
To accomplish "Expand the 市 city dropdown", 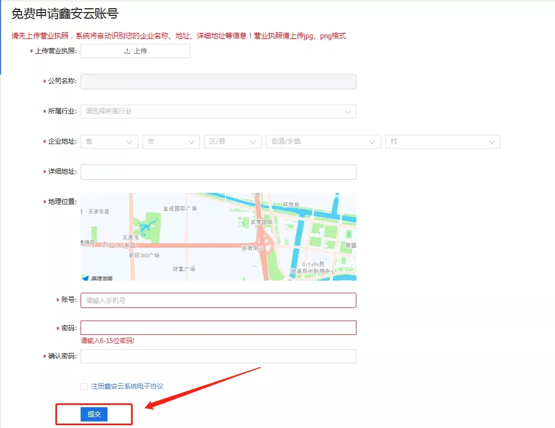I will 171,141.
